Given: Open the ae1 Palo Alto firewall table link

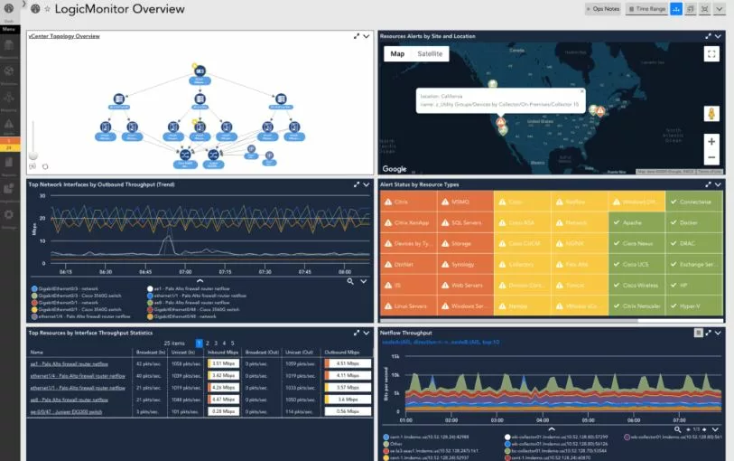Looking at the screenshot, I should (70, 363).
